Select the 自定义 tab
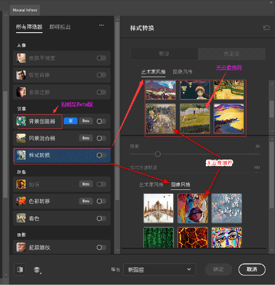Screen dimensions: 275x285 coord(232,54)
